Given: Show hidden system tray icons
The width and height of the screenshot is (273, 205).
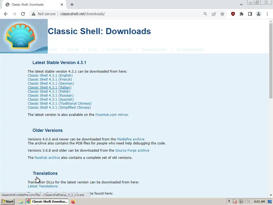Looking at the screenshot, I should [x=229, y=202].
